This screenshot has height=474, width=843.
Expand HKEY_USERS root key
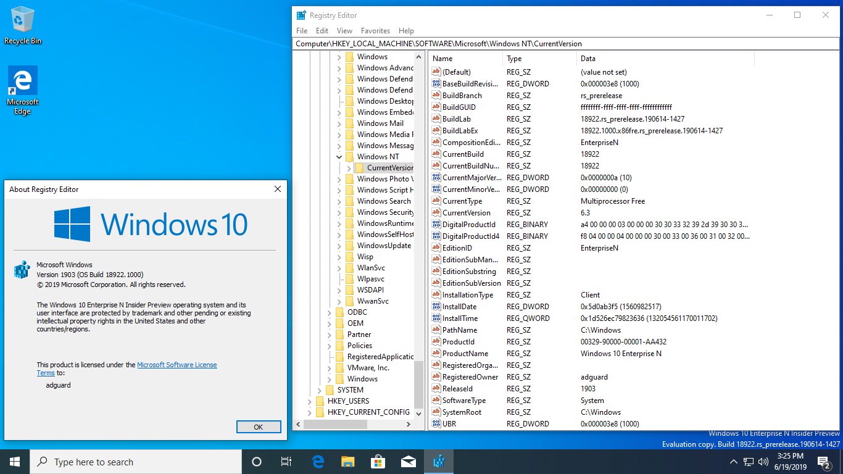pos(309,401)
